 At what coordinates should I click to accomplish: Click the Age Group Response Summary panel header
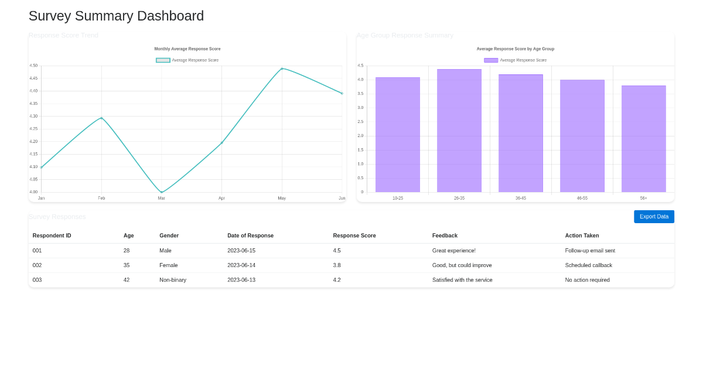pyautogui.click(x=404, y=35)
